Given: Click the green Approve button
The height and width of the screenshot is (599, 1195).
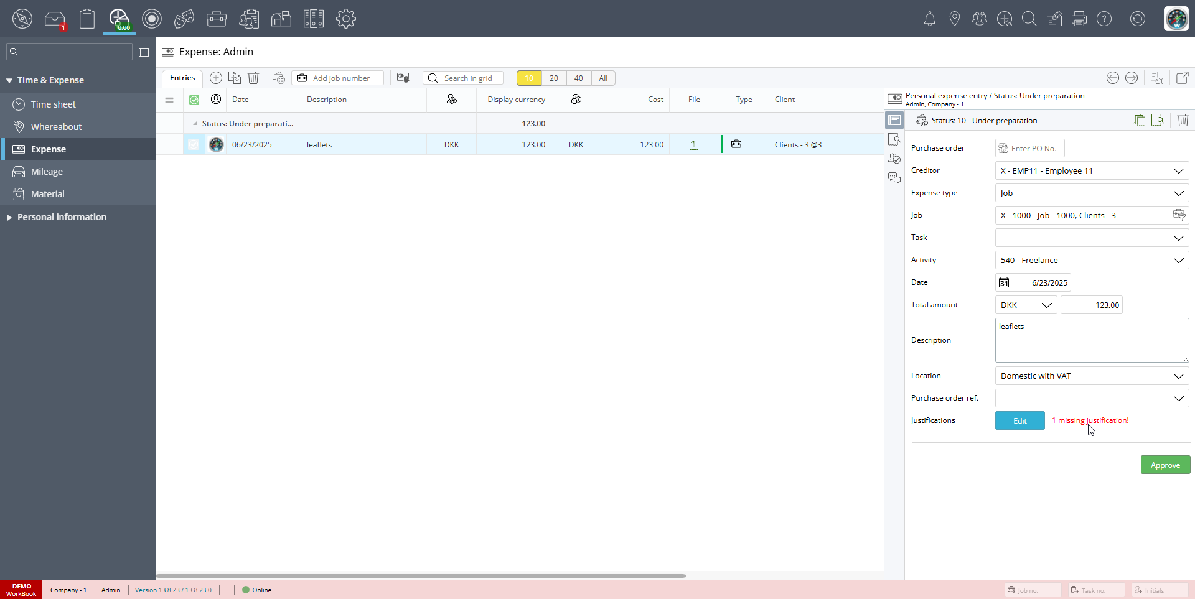Looking at the screenshot, I should point(1165,465).
